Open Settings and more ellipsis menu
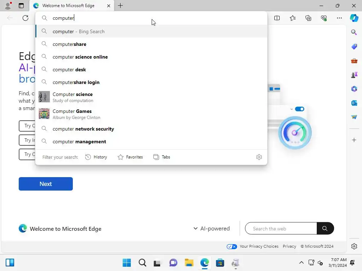 click(339, 18)
